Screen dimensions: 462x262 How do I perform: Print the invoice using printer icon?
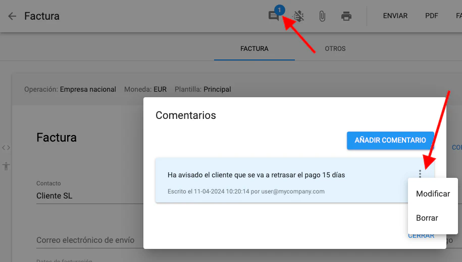[x=346, y=16]
